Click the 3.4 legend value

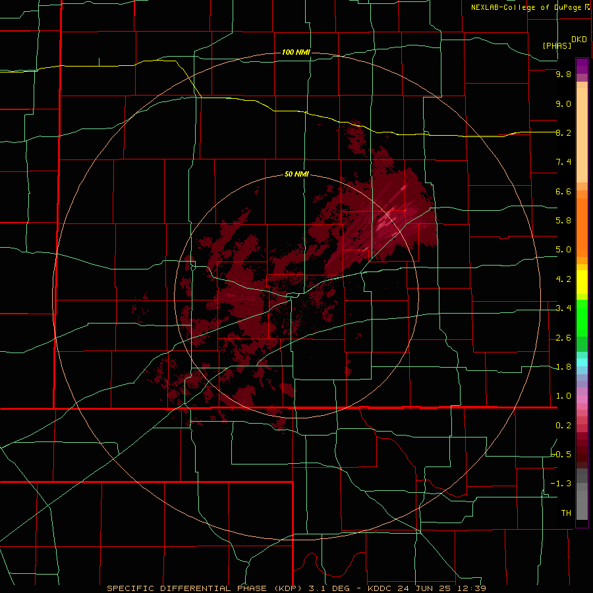[x=563, y=308]
